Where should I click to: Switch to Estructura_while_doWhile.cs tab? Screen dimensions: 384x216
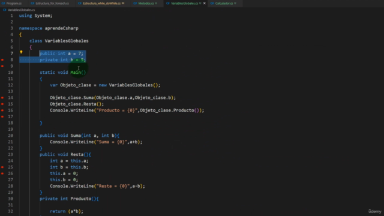pyautogui.click(x=101, y=4)
